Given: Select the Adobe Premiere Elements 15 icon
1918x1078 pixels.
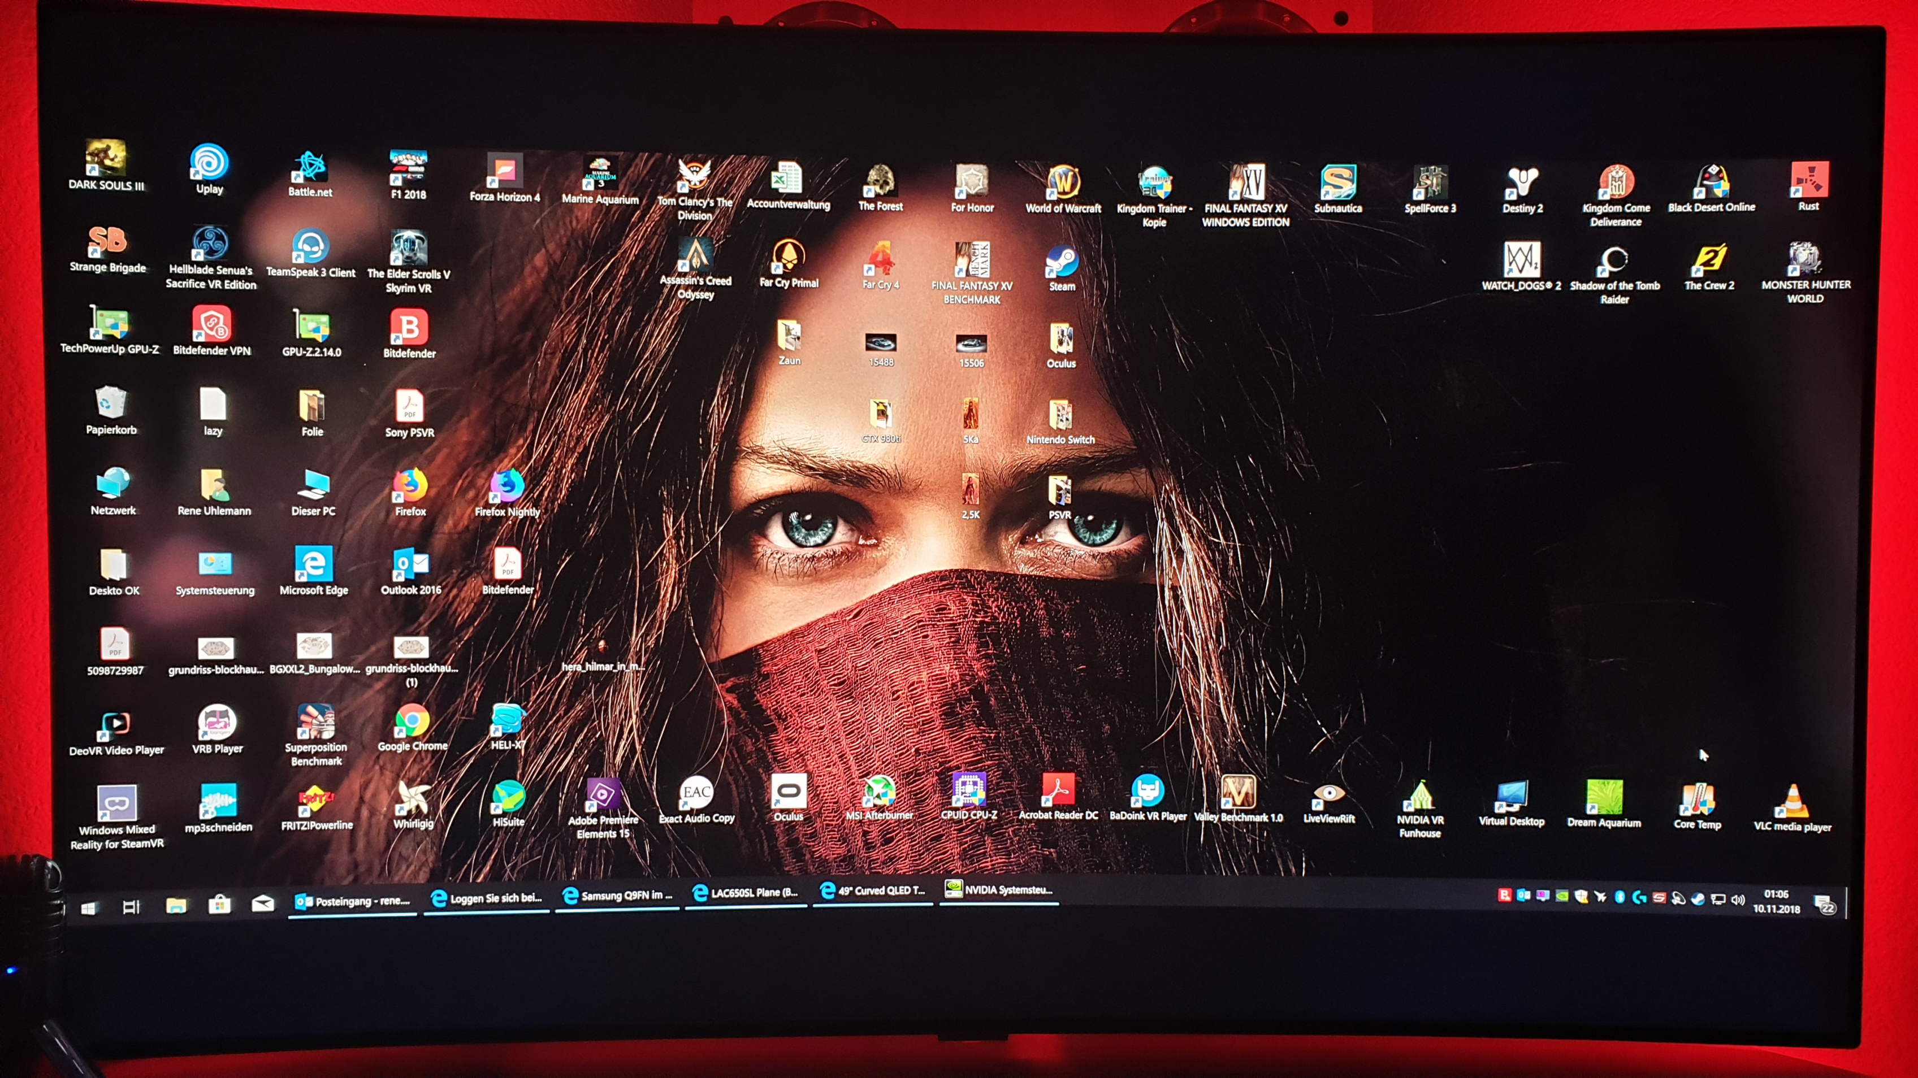Looking at the screenshot, I should pos(603,808).
